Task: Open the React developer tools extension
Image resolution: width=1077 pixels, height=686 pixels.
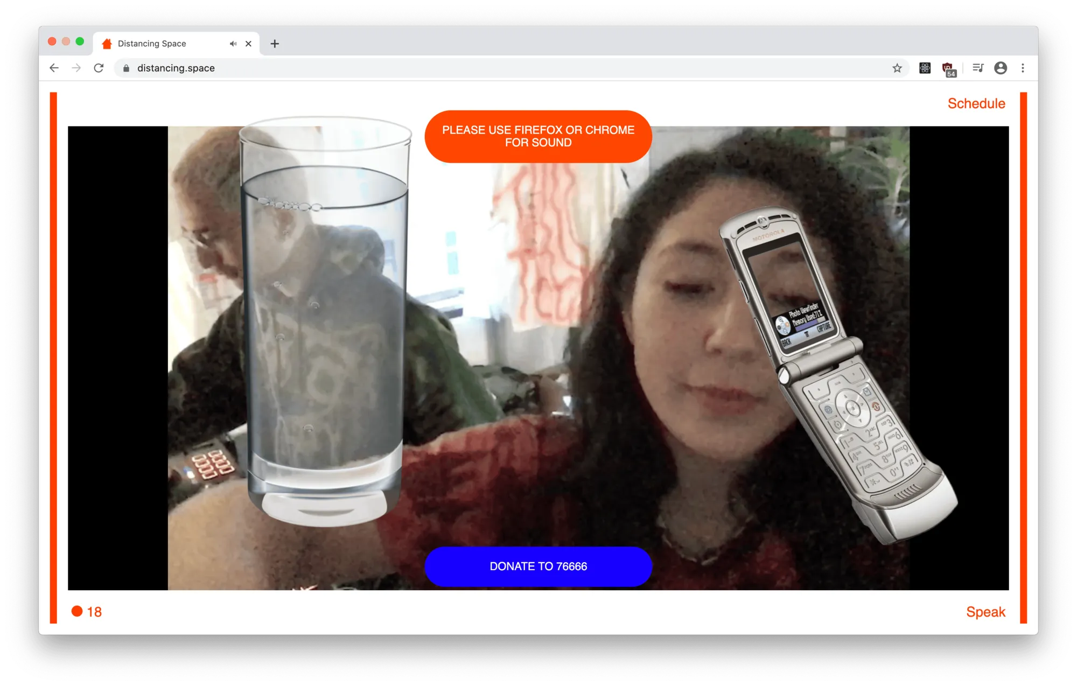Action: point(925,68)
